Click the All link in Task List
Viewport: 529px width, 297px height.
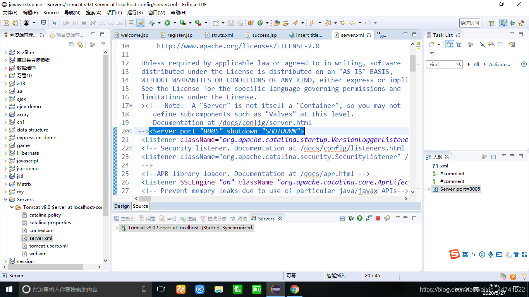pyautogui.click(x=476, y=64)
